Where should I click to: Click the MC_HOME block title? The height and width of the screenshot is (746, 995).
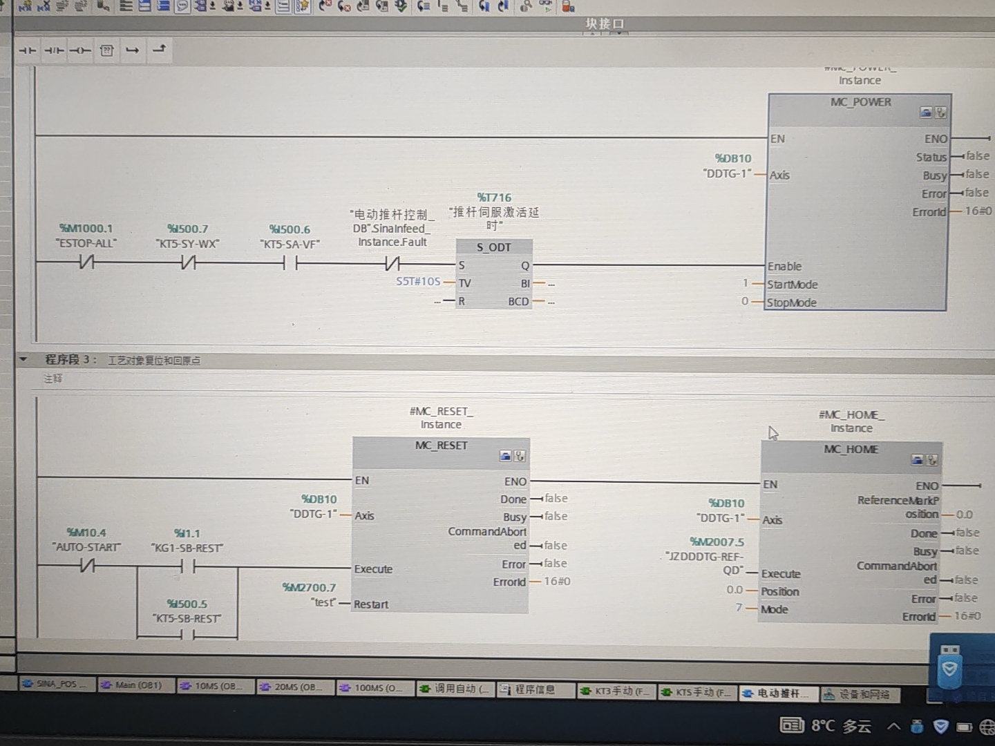coord(851,450)
